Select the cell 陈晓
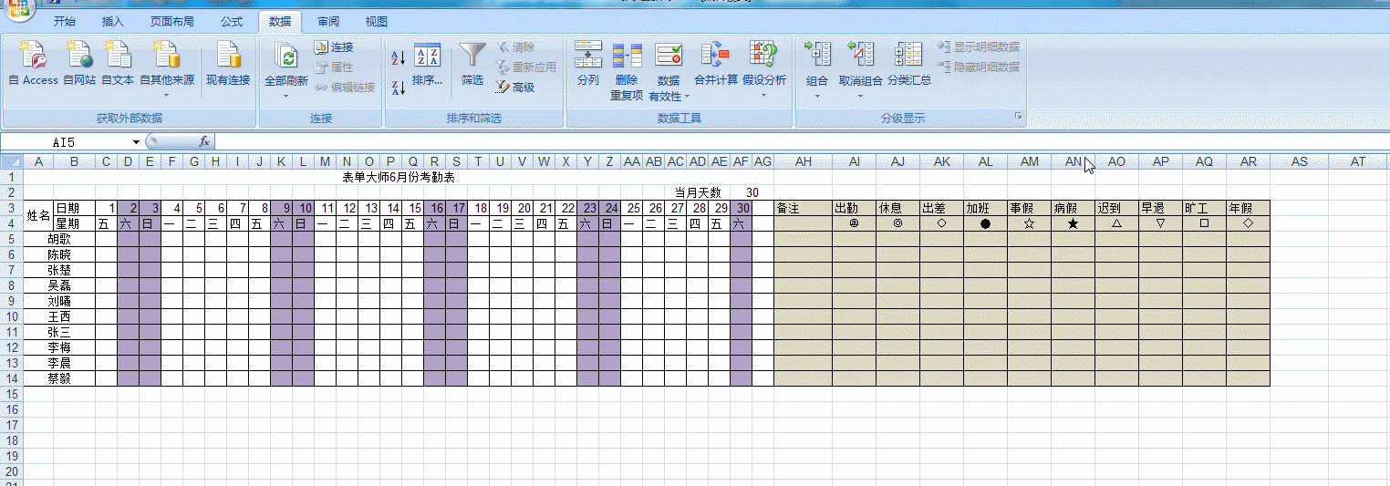 (x=59, y=254)
